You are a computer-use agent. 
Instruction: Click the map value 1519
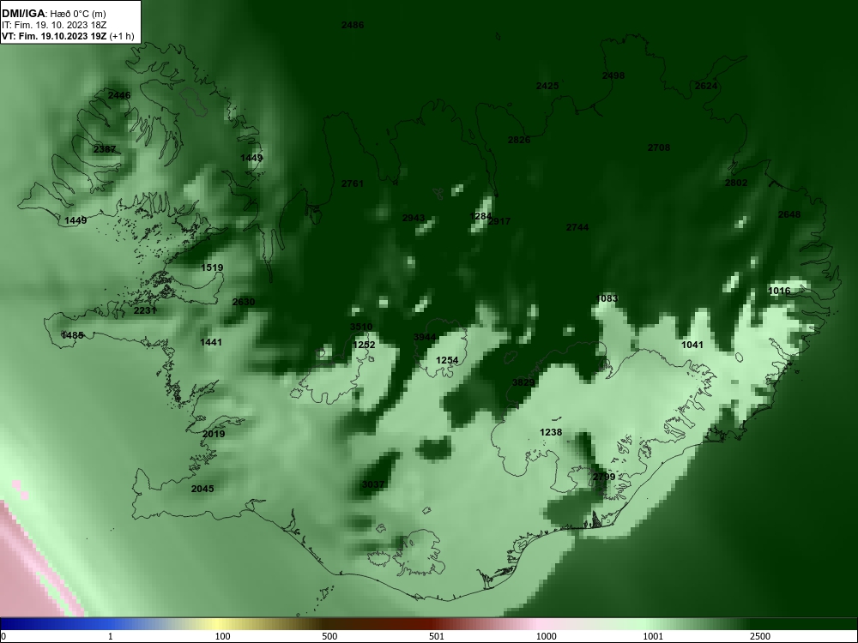[x=212, y=267]
